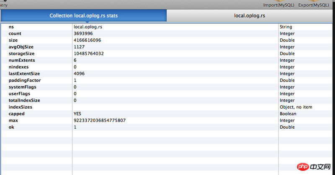The width and height of the screenshot is (335, 175).
Task: Select the avgObjSize value 1127
Action: [79, 47]
